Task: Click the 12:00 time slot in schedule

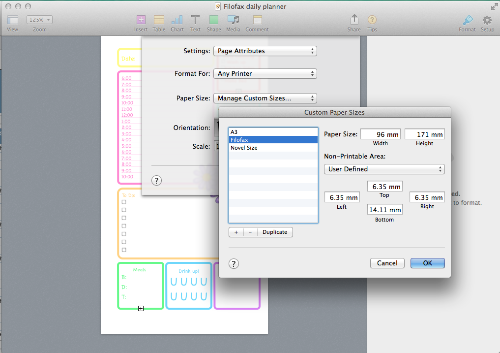Action: [127, 115]
